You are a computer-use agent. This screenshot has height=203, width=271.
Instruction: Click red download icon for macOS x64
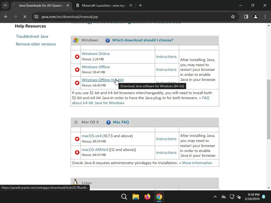77,139
